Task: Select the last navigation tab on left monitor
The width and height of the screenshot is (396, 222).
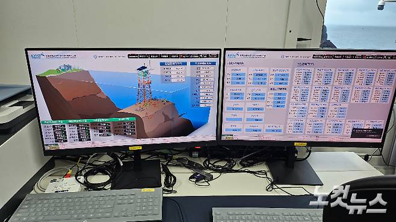Action: (214, 56)
